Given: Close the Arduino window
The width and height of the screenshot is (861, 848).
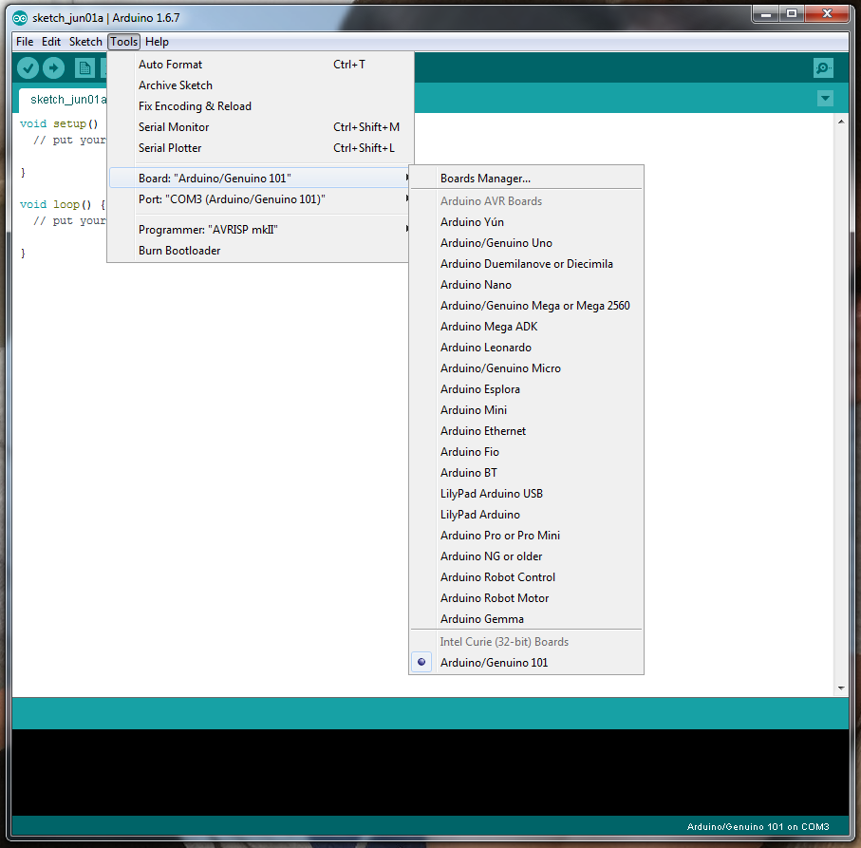Looking at the screenshot, I should [828, 13].
